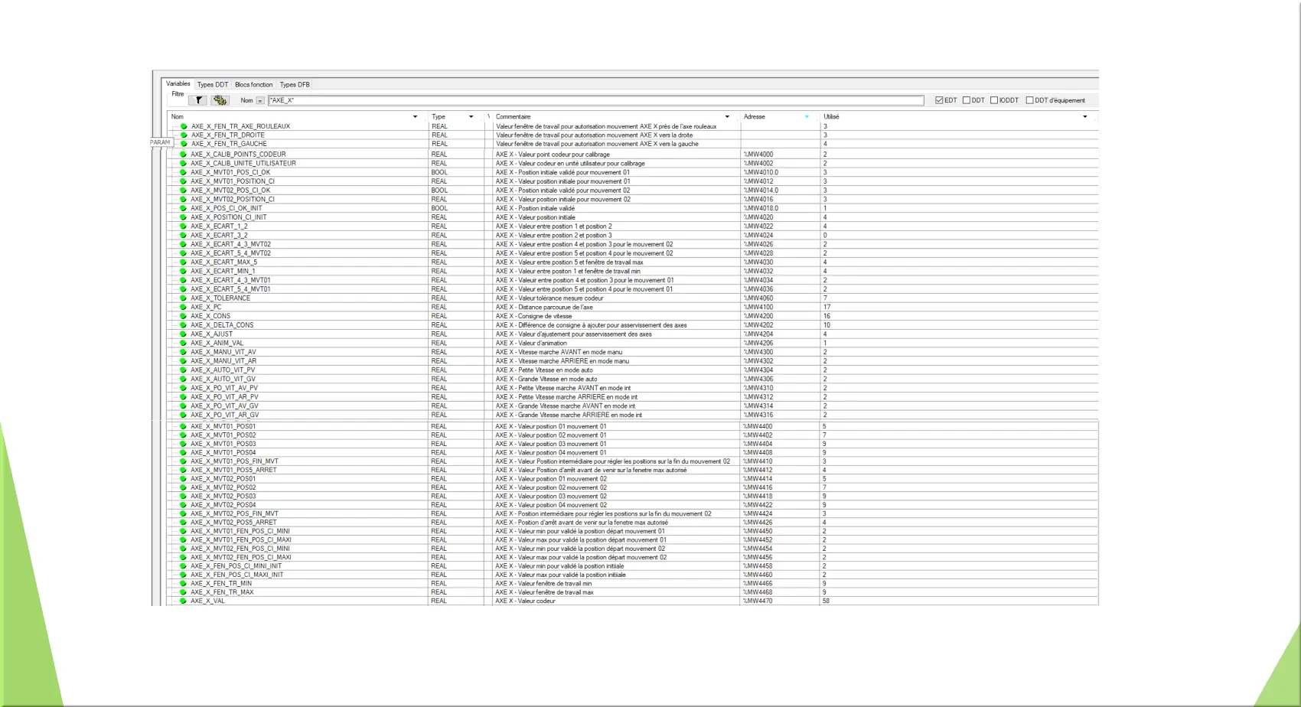
Task: Click green icon of AXE_X_ECART_1_2
Action: pos(183,226)
